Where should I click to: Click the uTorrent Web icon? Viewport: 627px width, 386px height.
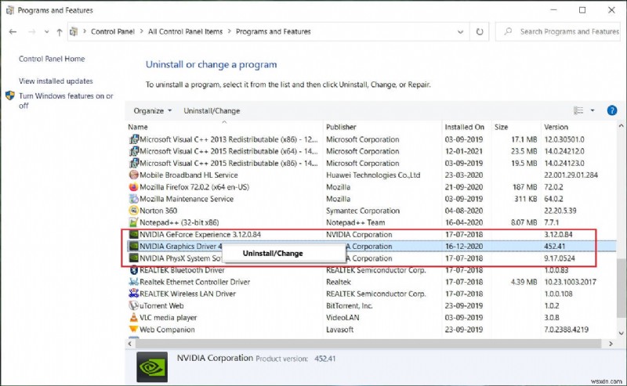[133, 305]
